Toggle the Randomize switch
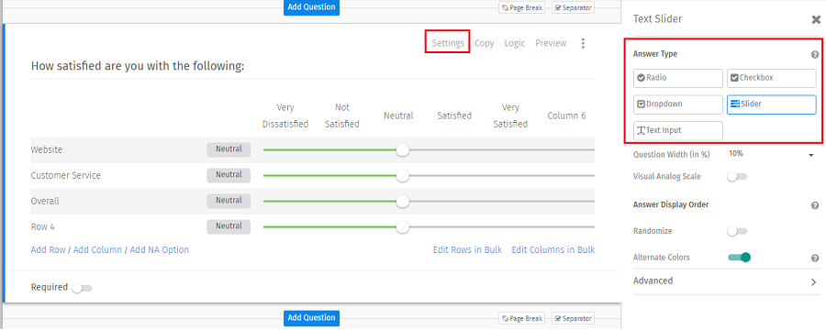This screenshot has height=330, width=826. coord(737,231)
